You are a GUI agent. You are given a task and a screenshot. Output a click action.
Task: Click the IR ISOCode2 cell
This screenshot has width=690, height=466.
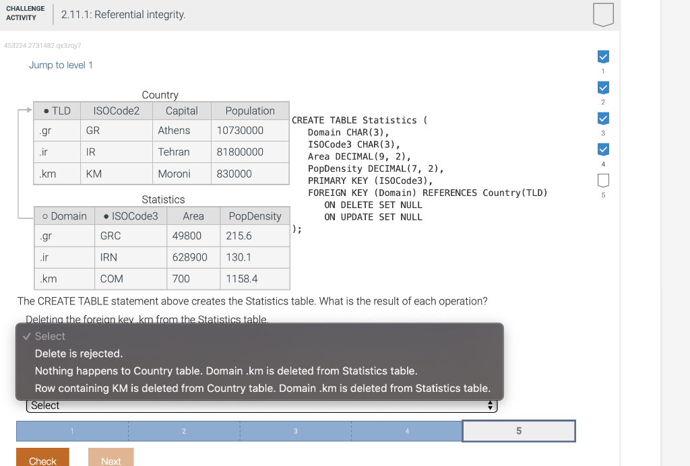(x=117, y=152)
